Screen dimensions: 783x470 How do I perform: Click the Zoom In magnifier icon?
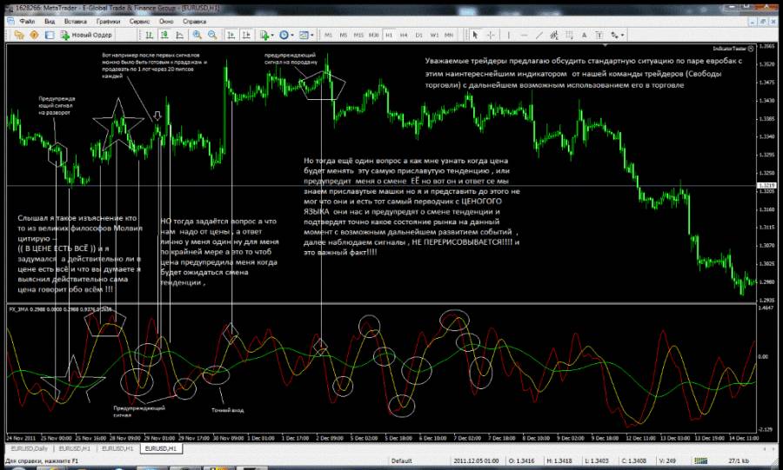(197, 35)
